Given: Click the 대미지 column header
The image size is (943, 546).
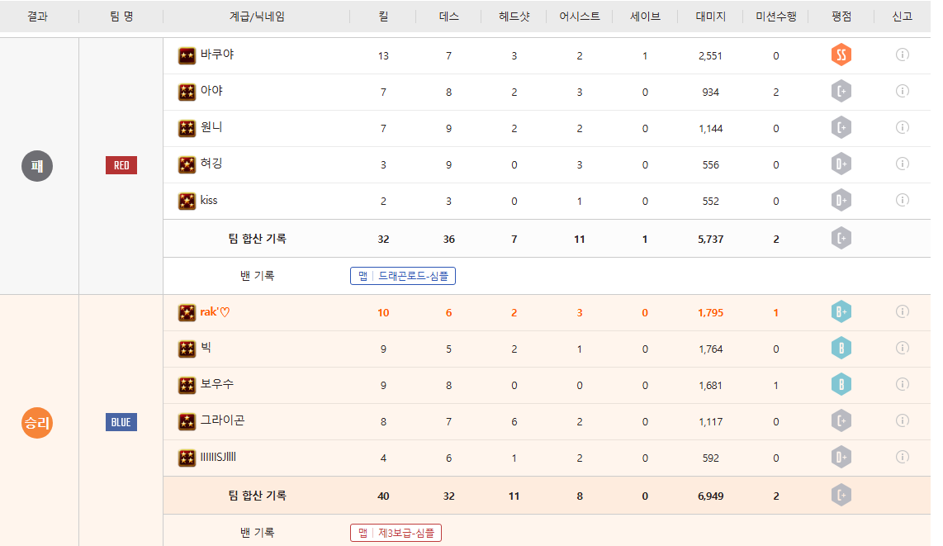Looking at the screenshot, I should pos(710,16).
